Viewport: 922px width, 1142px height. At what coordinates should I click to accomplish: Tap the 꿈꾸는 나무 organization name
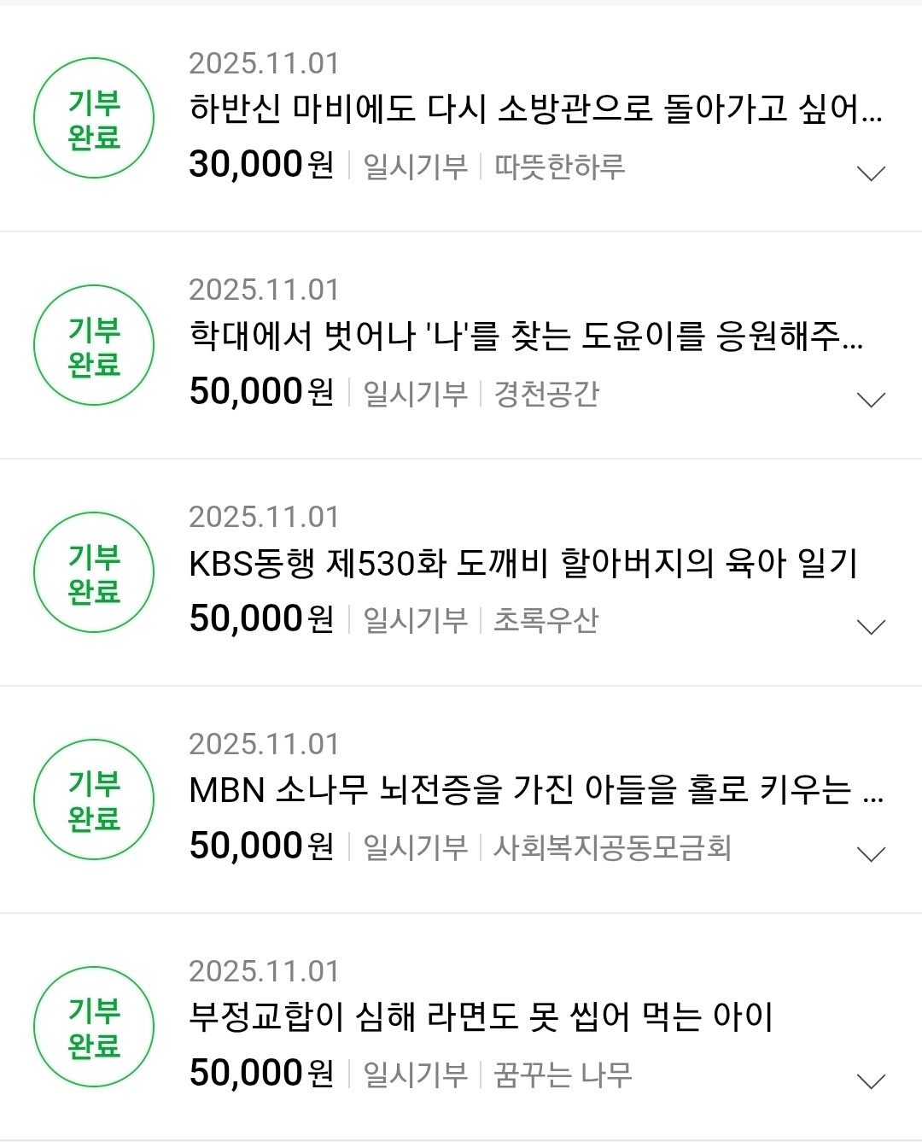coord(563,1075)
